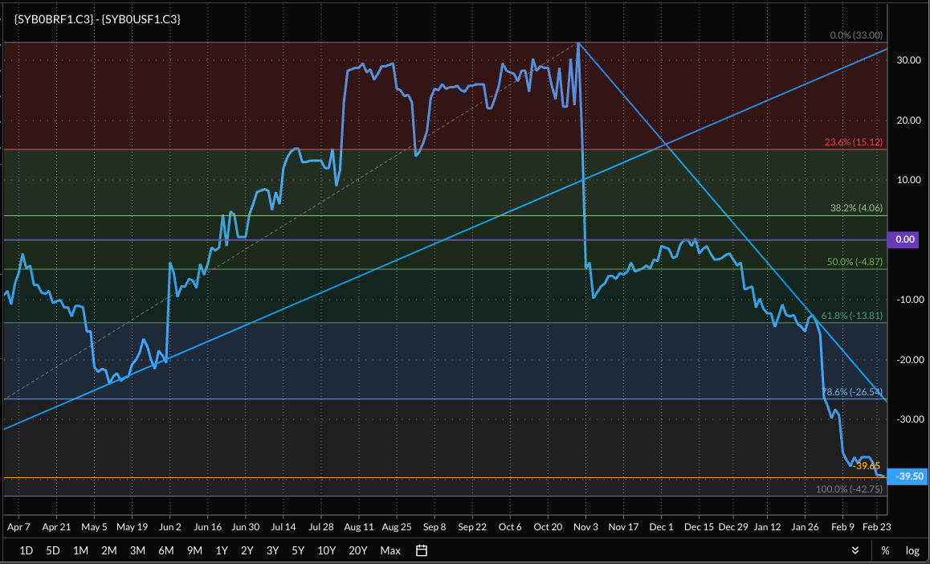Click the orange -39.65 horizontal line label
Screen dimensions: 930x564
[x=867, y=465]
